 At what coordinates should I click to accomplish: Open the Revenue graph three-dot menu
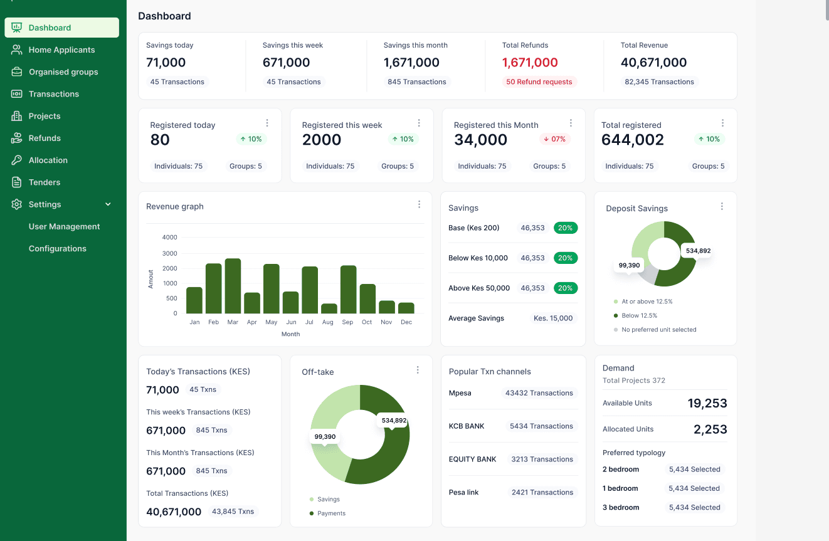[419, 204]
